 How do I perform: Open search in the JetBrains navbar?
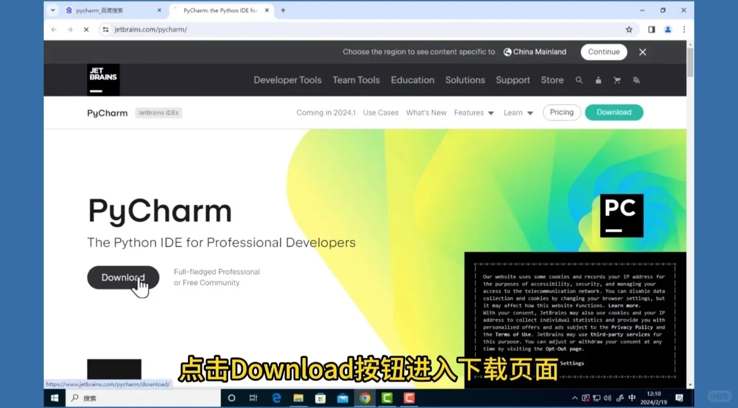pos(579,80)
